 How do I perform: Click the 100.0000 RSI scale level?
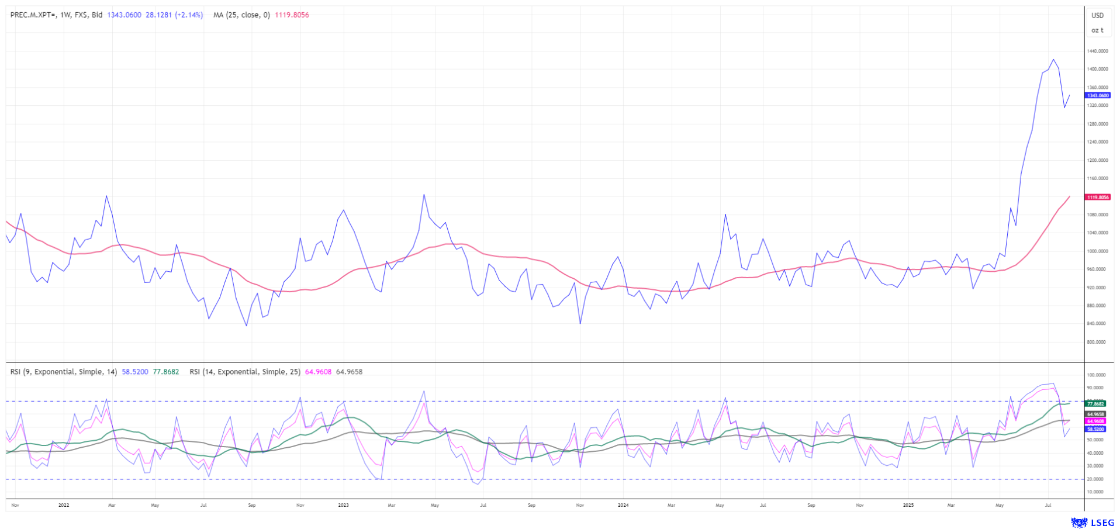[x=1095, y=375]
